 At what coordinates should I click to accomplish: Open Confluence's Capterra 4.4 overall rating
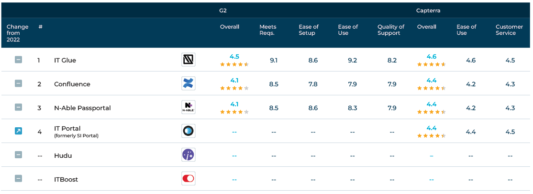coord(432,81)
